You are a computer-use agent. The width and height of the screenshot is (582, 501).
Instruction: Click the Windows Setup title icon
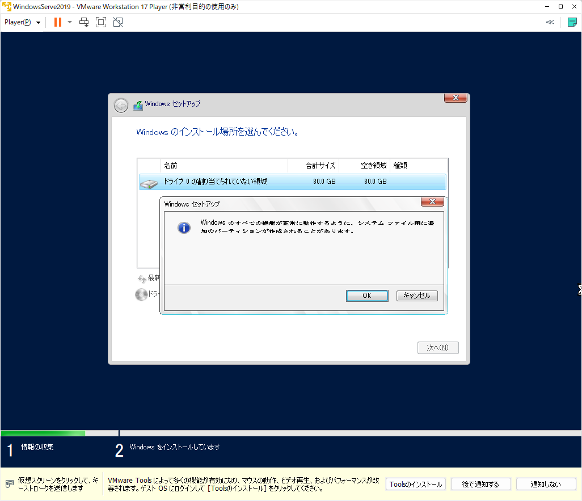[138, 106]
